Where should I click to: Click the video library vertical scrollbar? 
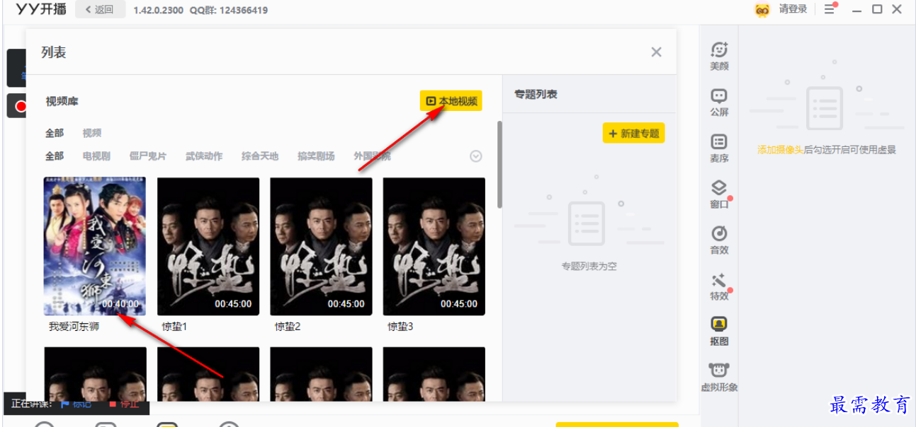click(x=499, y=164)
